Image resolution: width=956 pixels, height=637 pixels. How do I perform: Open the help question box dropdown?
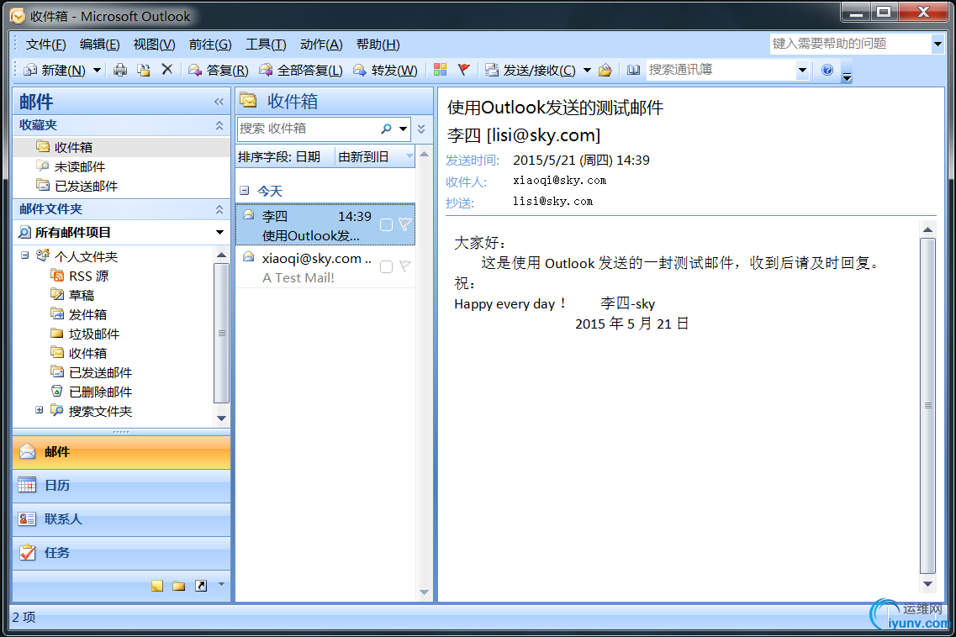(938, 44)
